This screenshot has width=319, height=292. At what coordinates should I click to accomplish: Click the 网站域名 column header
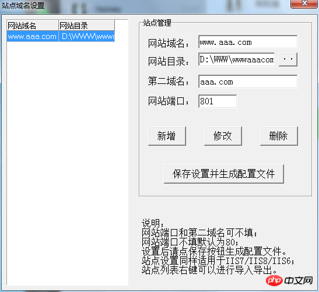(33, 26)
